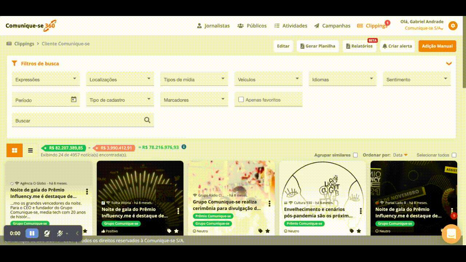Viewport: 466px width, 262px height.
Task: Favorite the Folha Vitória card star
Action: 176,231
